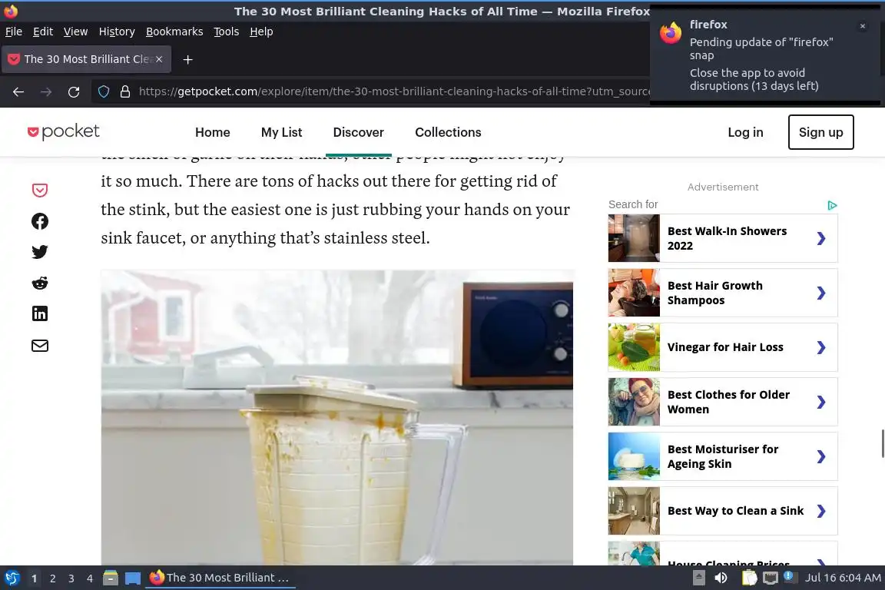Viewport: 885px width, 590px height.
Task: Open volume control in system tray
Action: (x=721, y=578)
